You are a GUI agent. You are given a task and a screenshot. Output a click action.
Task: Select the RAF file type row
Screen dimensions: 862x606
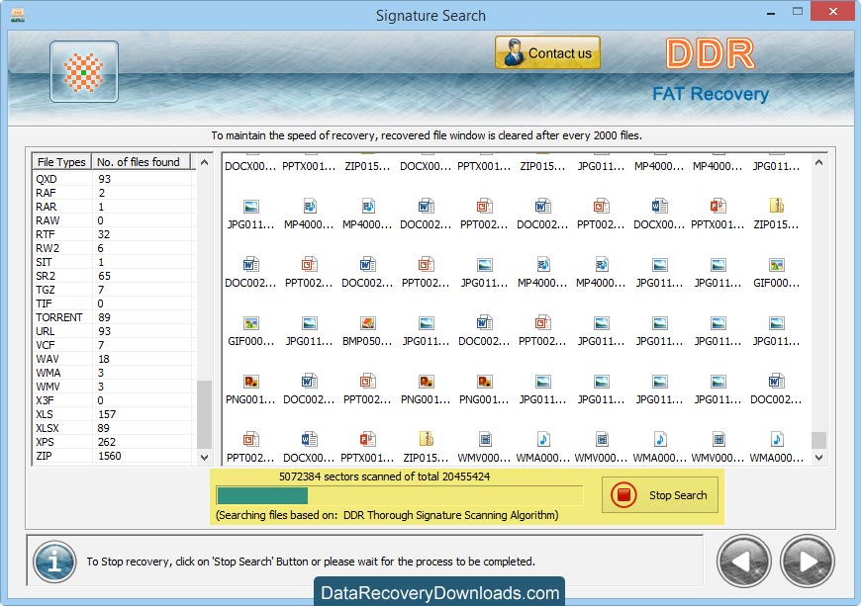click(114, 193)
